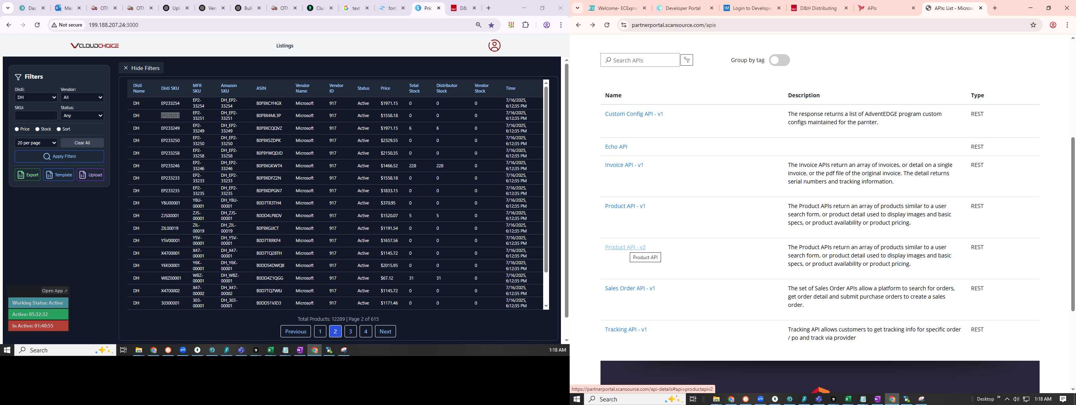Toggle the Group by tag switch
This screenshot has height=405, width=1076.
click(x=779, y=60)
